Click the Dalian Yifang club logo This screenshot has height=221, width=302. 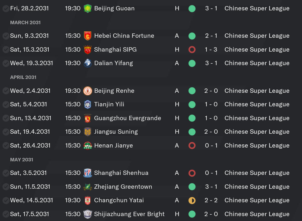(x=88, y=63)
